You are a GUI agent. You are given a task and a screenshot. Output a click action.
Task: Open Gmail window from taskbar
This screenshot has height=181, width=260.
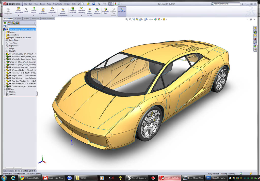click(x=53, y=178)
